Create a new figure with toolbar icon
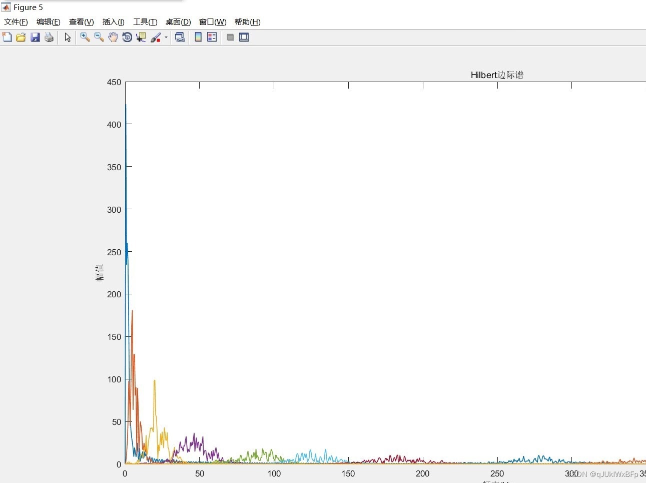 point(7,37)
